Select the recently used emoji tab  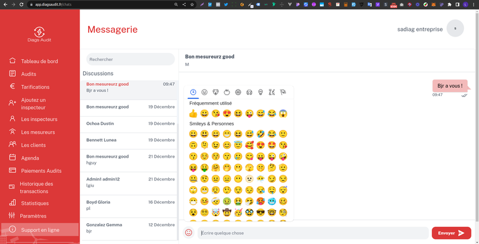pos(193,92)
